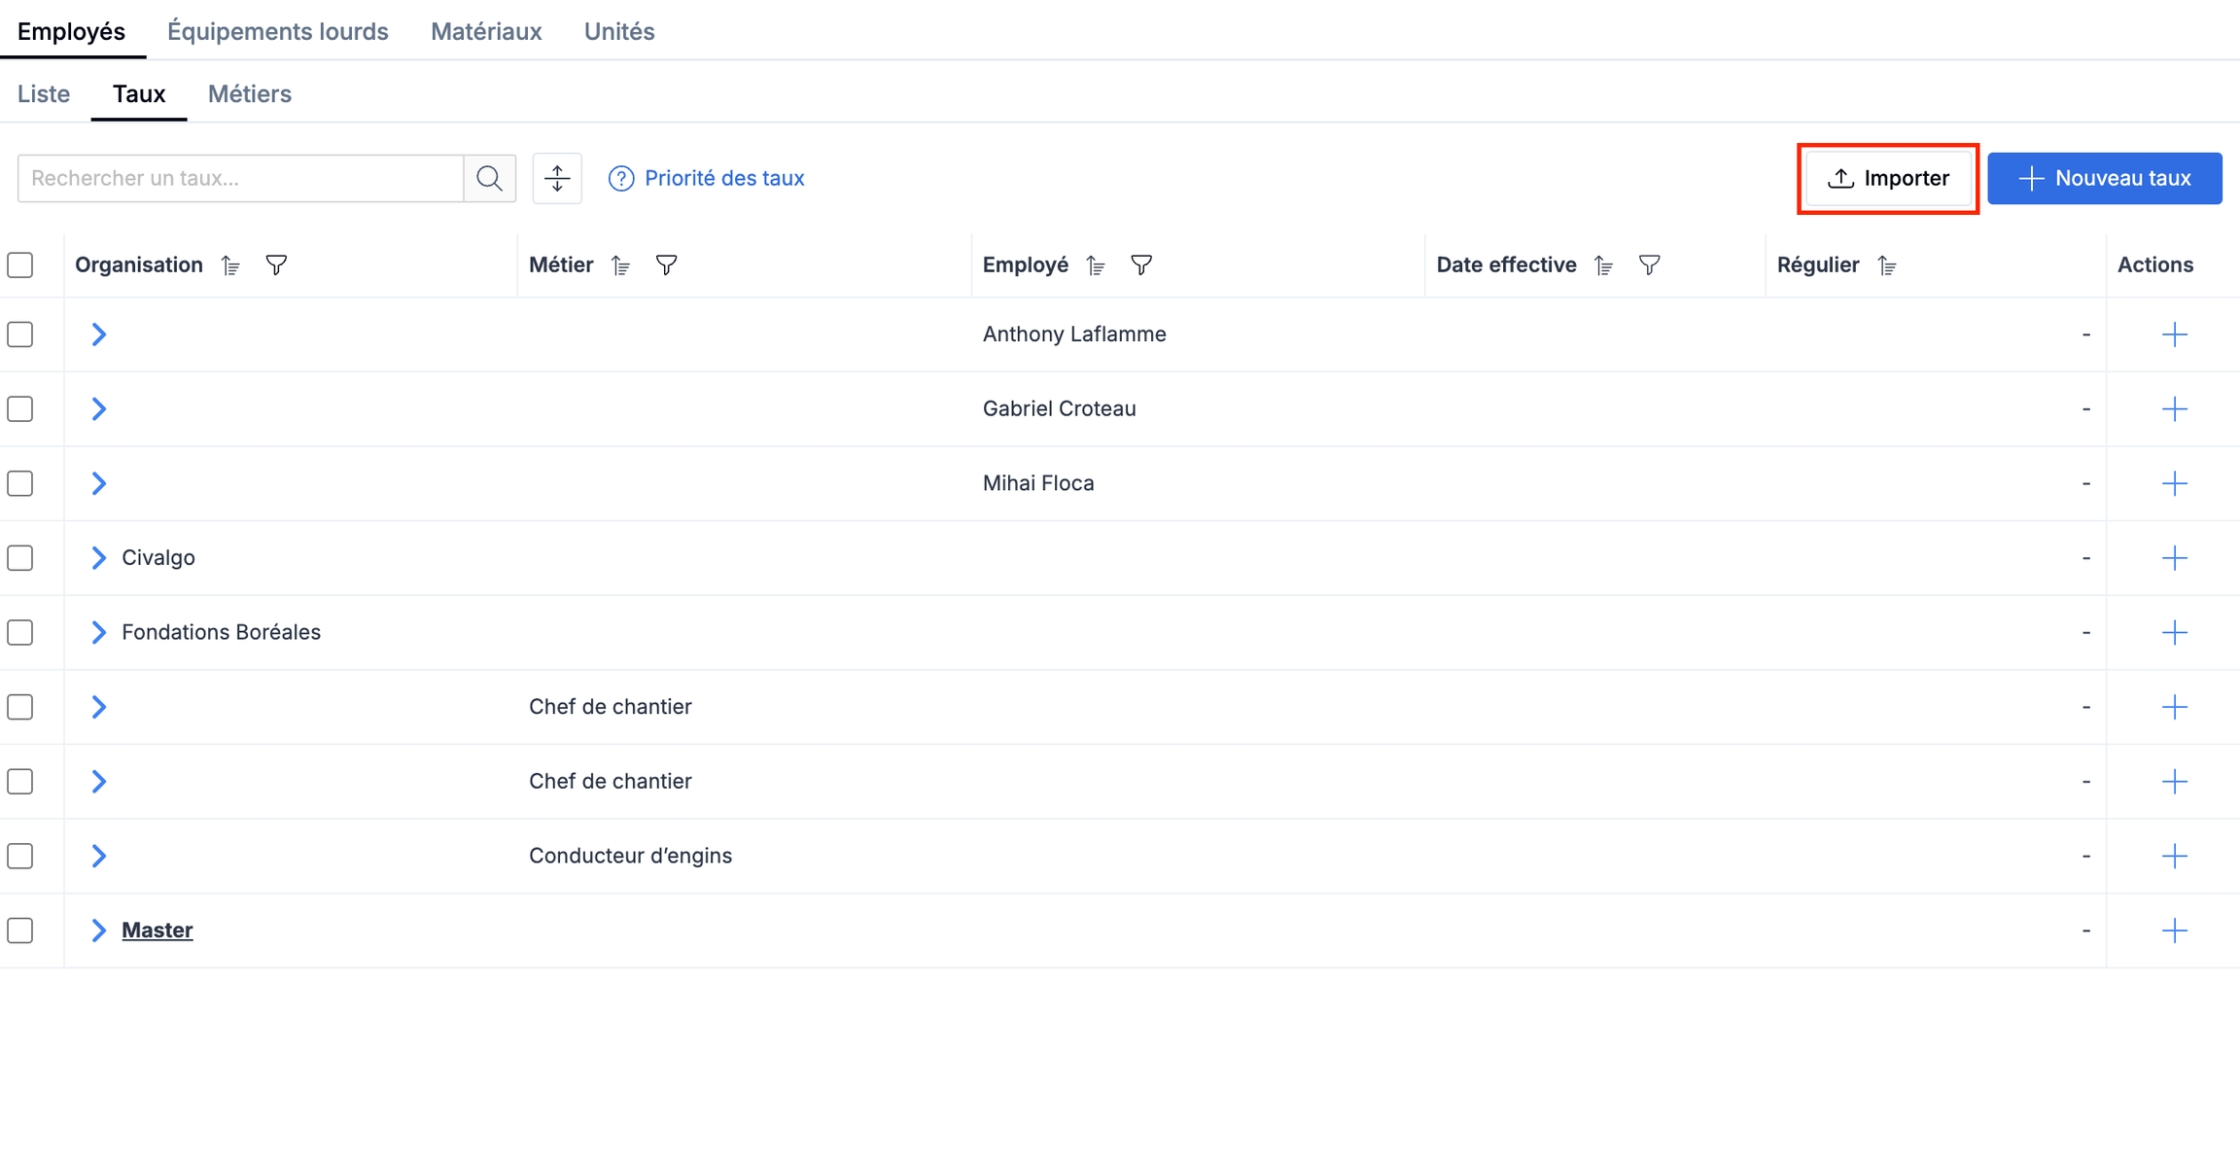Switch to the Équipements lourds tab
Image resolution: width=2240 pixels, height=1161 pixels.
point(277,31)
